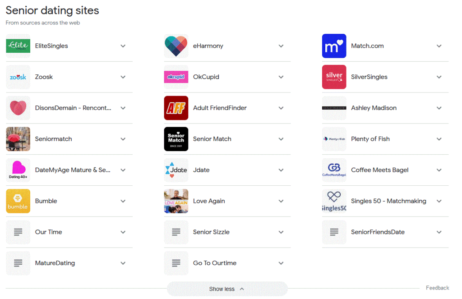Click the SilverSingles red logo icon

pyautogui.click(x=334, y=77)
